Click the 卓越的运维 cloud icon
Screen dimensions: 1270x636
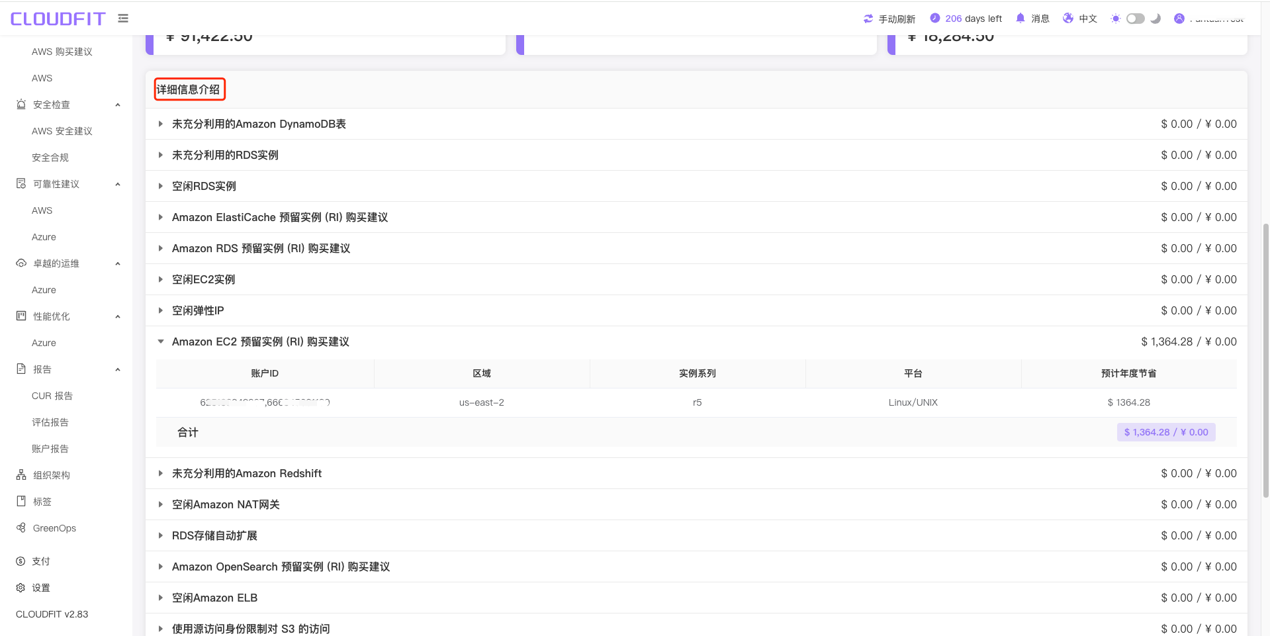point(21,263)
